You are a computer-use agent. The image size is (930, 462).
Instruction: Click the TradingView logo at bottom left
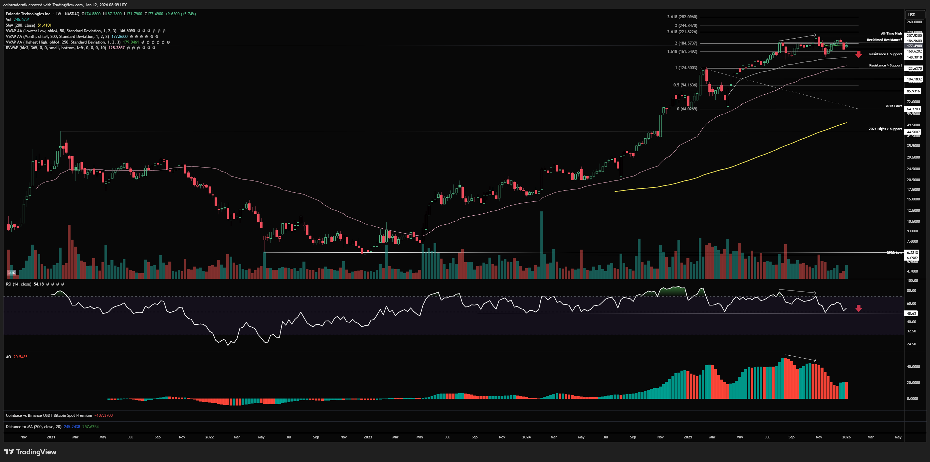tap(30, 452)
